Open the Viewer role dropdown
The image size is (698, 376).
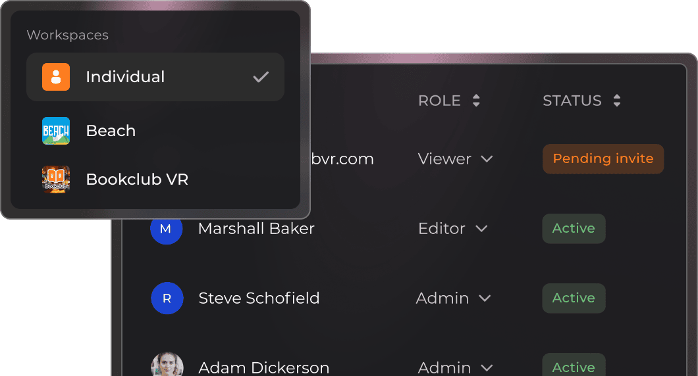[x=455, y=159]
